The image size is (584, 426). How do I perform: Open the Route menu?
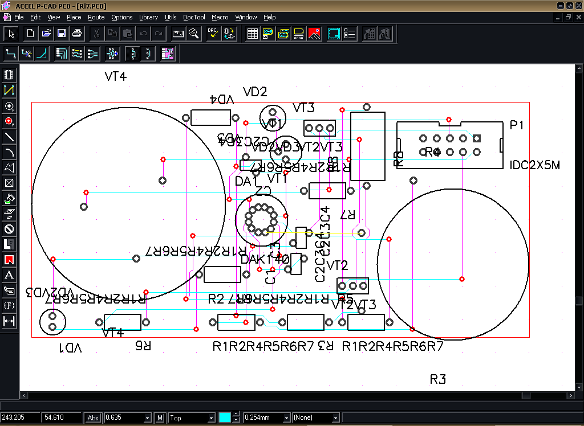pos(96,17)
